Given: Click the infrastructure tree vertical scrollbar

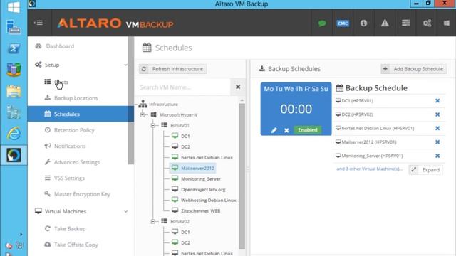Looking at the screenshot, I should 242,176.
